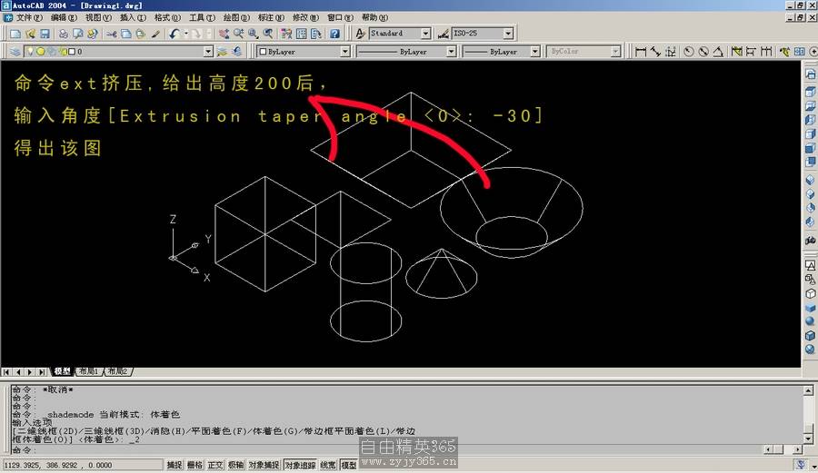This screenshot has width=818, height=473.
Task: Open Help with the question mark icon
Action: tap(334, 34)
